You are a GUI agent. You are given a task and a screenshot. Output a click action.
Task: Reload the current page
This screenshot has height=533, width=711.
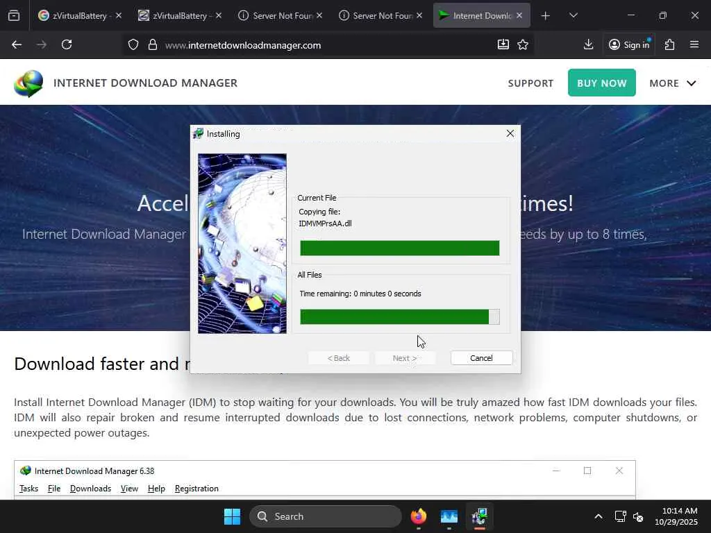click(67, 44)
